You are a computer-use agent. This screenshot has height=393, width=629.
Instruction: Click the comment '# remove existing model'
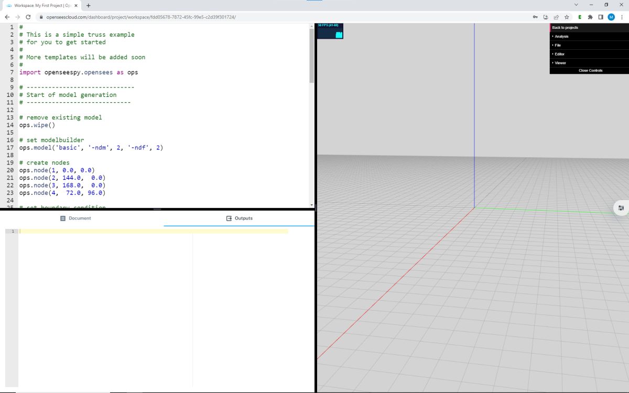(61, 117)
